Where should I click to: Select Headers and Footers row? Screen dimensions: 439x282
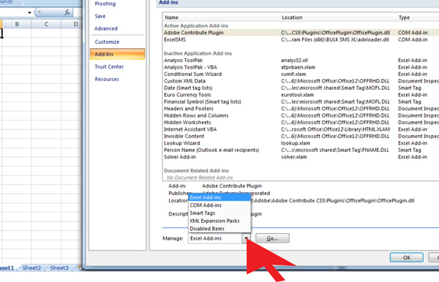pyautogui.click(x=301, y=109)
